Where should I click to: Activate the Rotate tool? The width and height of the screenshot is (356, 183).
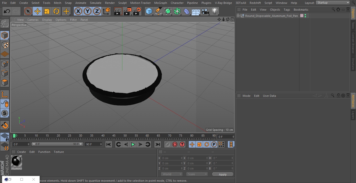pos(56,11)
